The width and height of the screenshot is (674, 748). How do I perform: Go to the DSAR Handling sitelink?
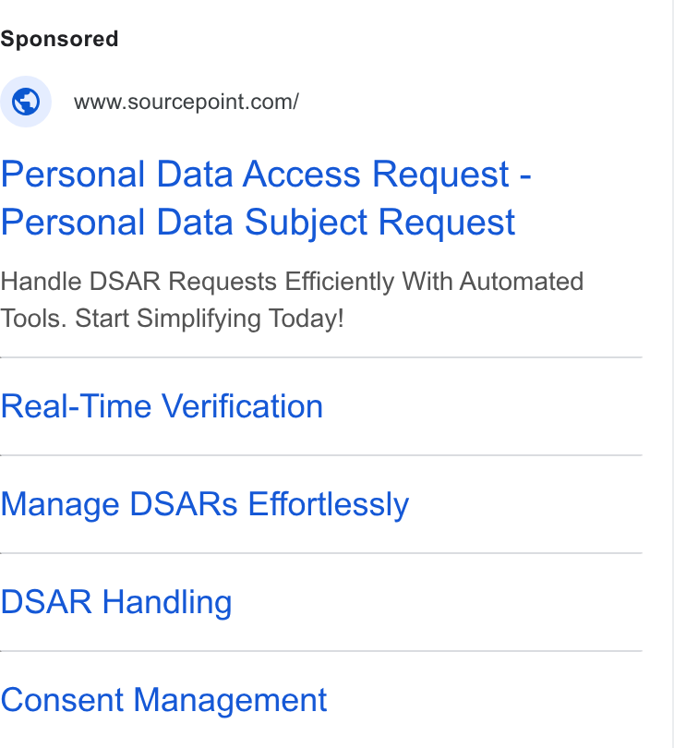(x=116, y=602)
